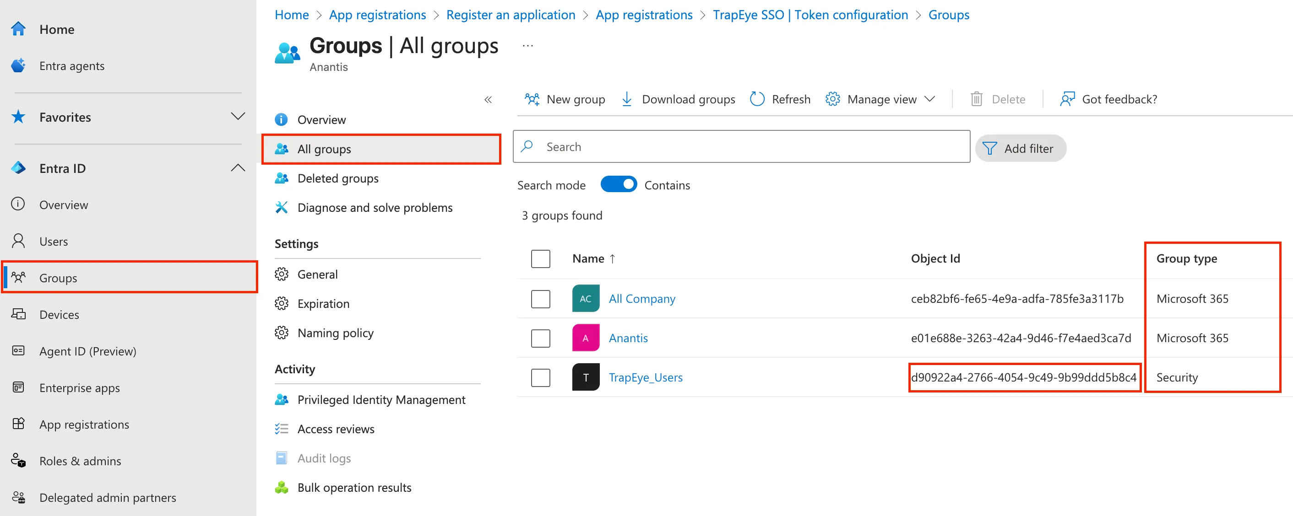Click the Got feedback icon

(1067, 99)
